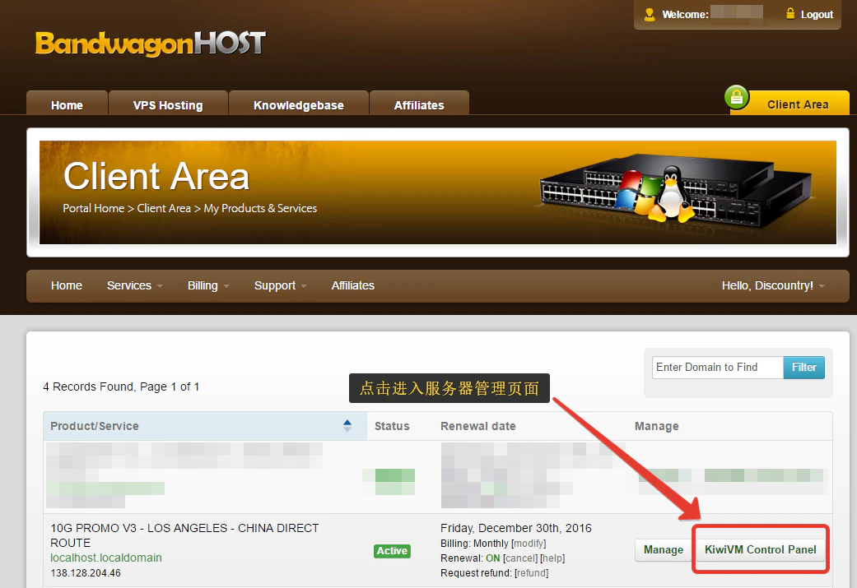Sort by the Status column header
This screenshot has width=857, height=588.
click(x=392, y=426)
